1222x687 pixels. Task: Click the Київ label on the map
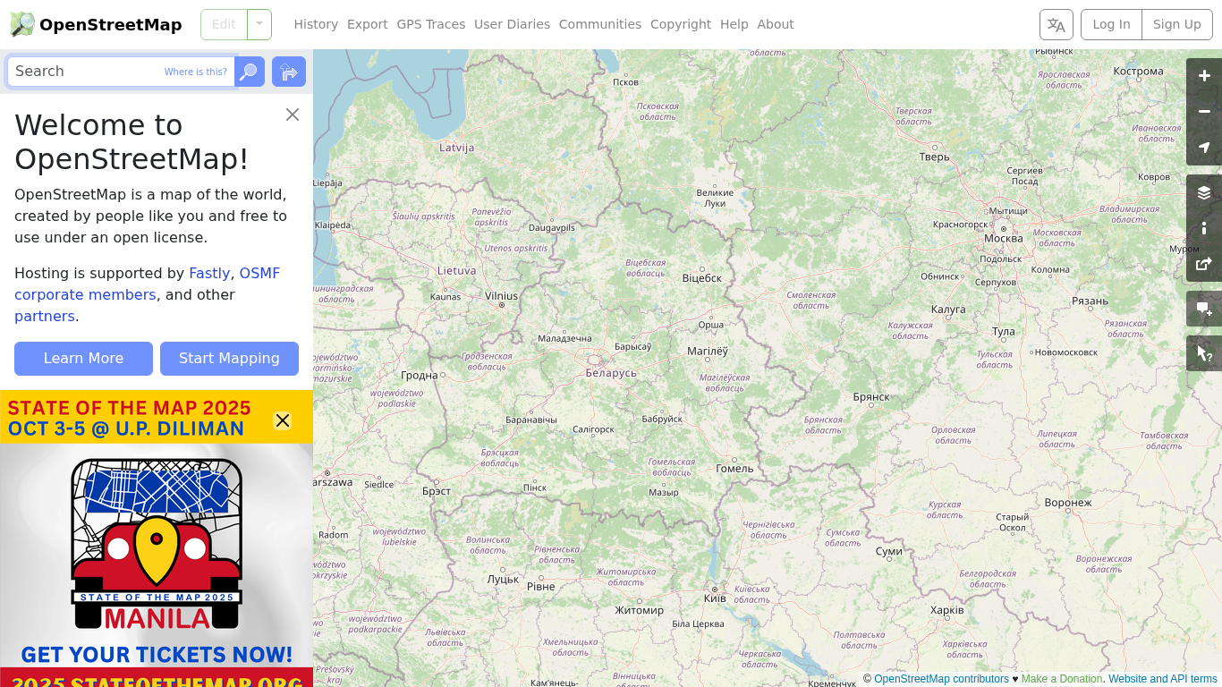tap(715, 598)
